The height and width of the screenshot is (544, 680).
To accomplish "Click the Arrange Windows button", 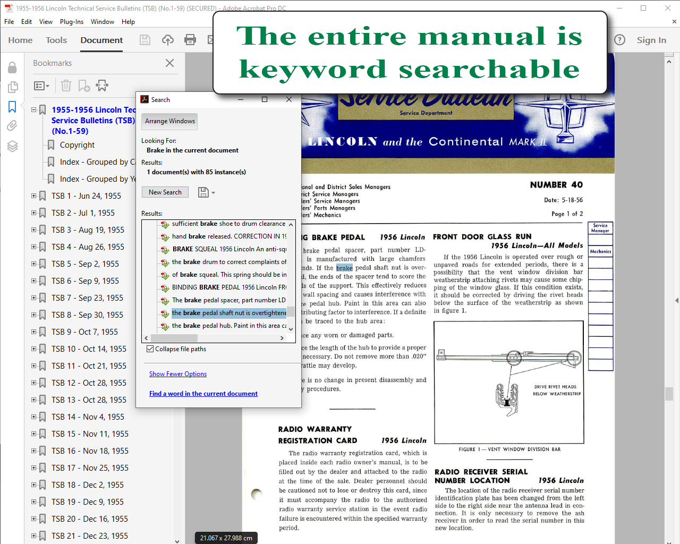I will pyautogui.click(x=170, y=121).
